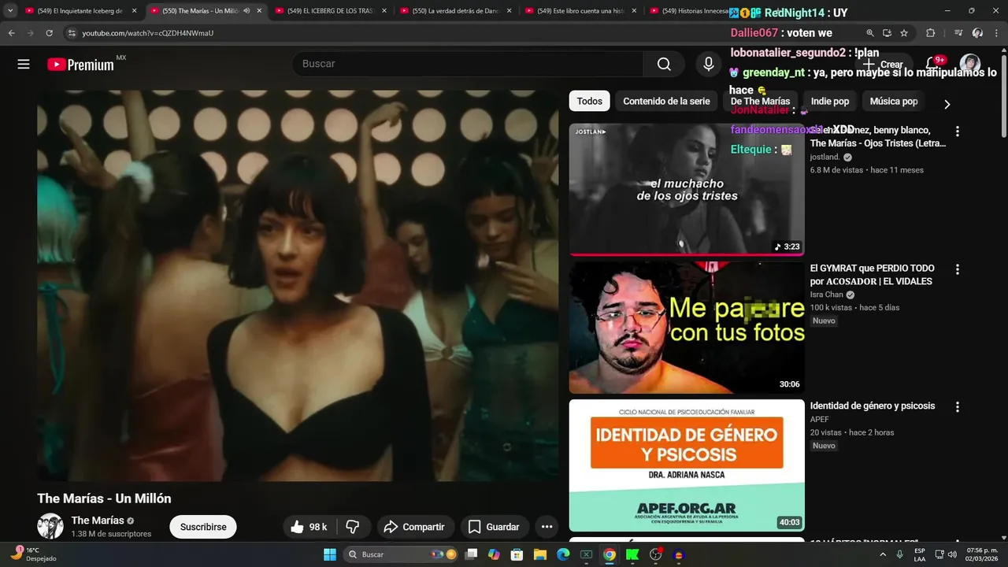Click the Chrome address bar URL
1008x567 pixels.
(x=148, y=33)
